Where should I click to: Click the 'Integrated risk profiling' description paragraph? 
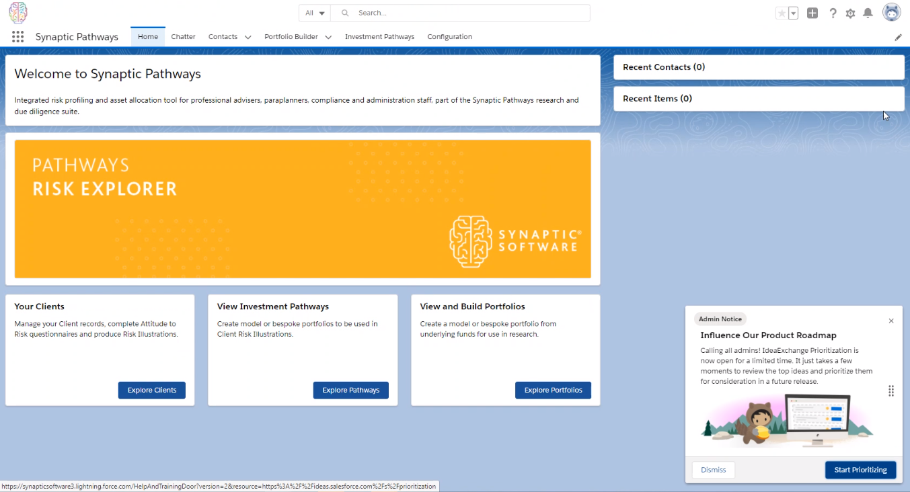[x=297, y=106]
